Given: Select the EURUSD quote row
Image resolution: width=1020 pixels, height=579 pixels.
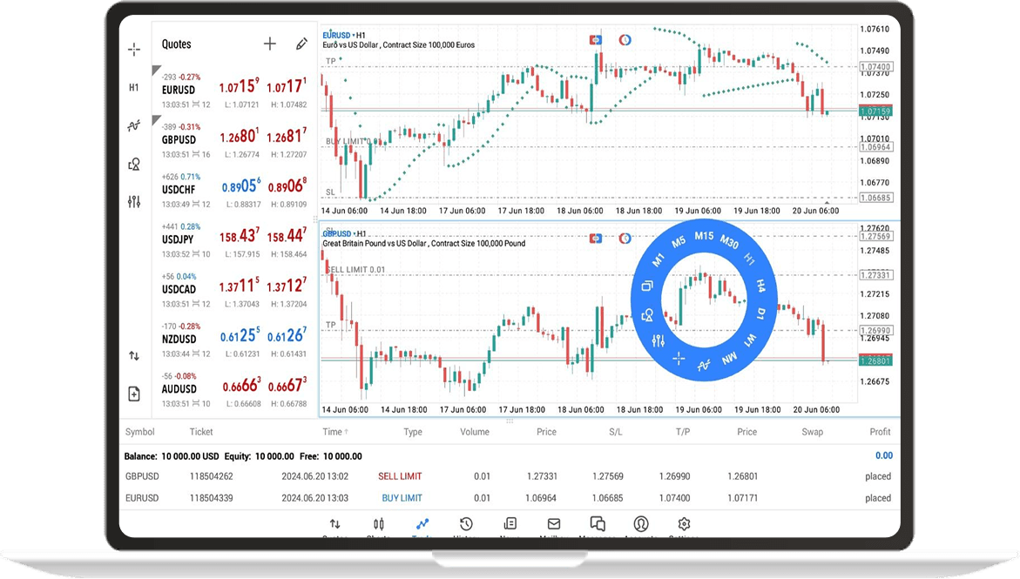Looking at the screenshot, I should [234, 91].
